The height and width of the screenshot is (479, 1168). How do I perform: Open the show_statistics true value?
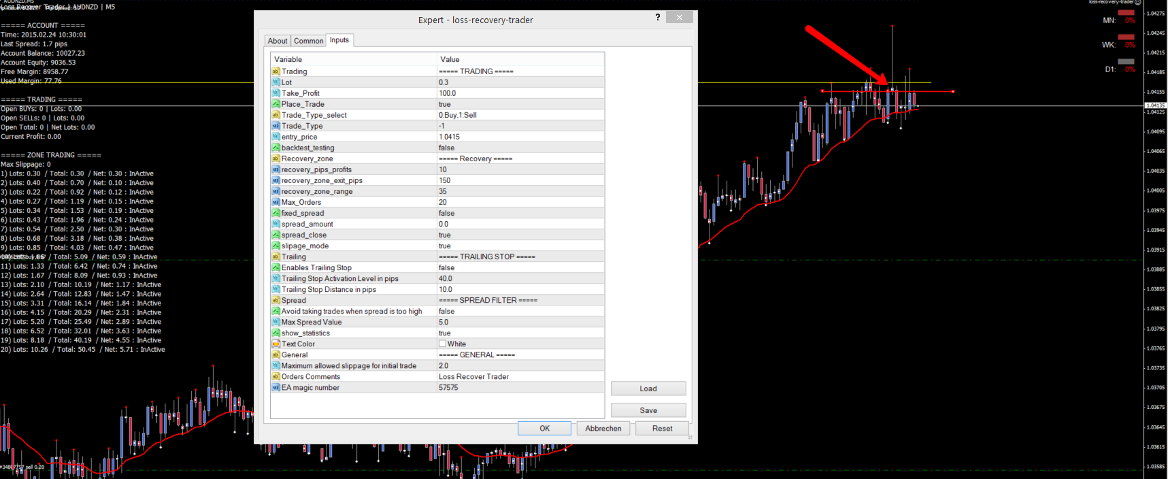click(x=520, y=333)
